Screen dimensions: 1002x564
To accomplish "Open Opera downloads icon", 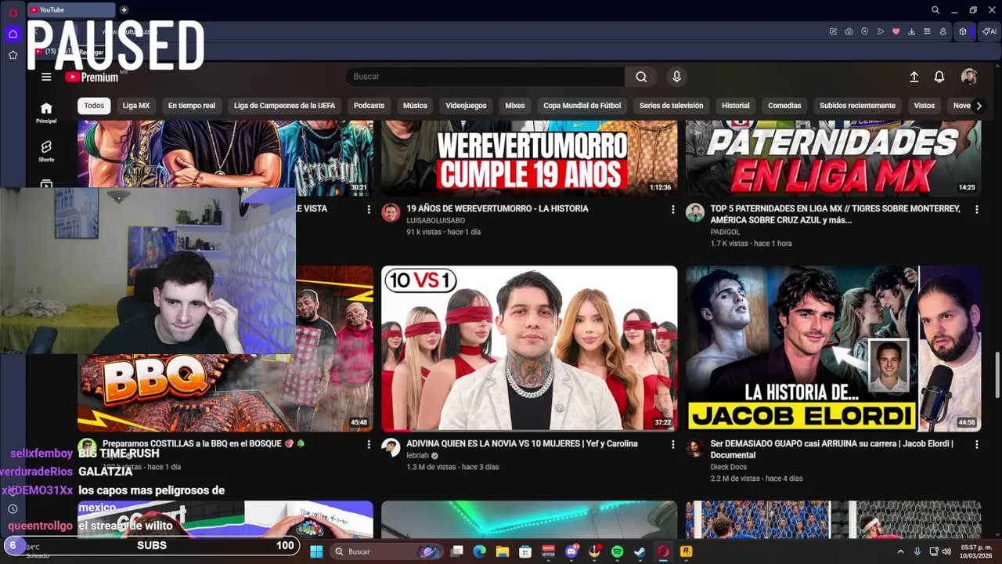I will [912, 31].
